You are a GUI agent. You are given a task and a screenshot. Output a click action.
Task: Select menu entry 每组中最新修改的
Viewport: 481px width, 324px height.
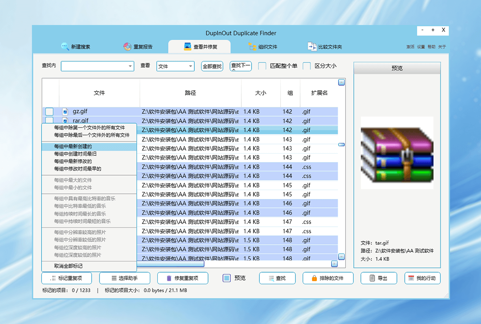tap(89, 161)
